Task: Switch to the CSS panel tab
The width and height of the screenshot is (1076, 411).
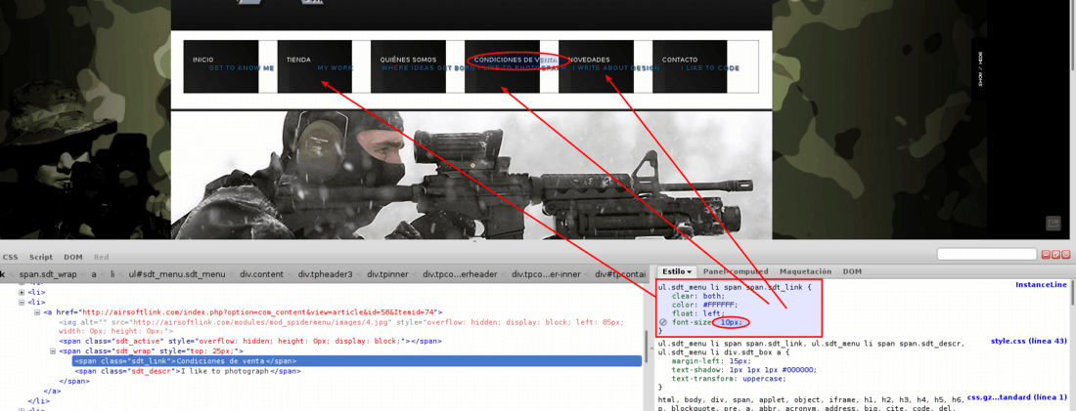Action: click(x=11, y=258)
